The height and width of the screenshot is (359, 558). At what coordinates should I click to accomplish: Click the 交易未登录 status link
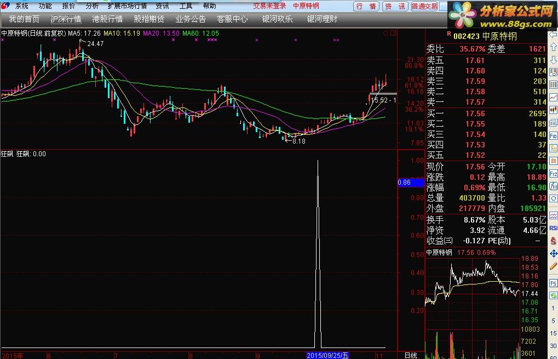tap(269, 6)
